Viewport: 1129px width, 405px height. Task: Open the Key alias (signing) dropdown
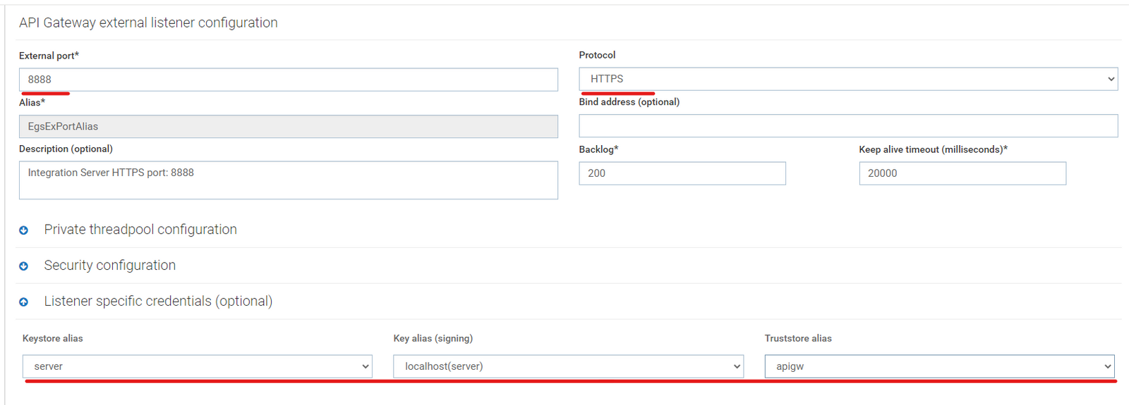tap(568, 366)
